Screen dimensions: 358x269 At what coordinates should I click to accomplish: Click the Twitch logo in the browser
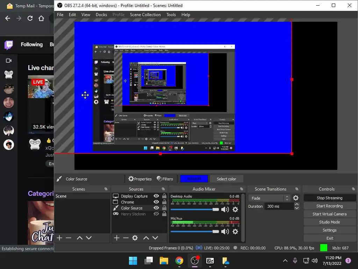coord(9,45)
